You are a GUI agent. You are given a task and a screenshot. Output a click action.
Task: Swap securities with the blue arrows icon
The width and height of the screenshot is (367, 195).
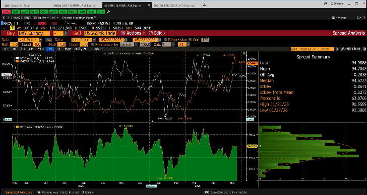point(48,40)
